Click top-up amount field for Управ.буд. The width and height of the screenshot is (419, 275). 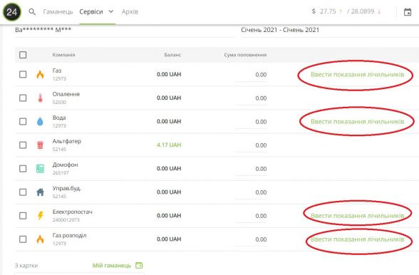[x=251, y=192]
